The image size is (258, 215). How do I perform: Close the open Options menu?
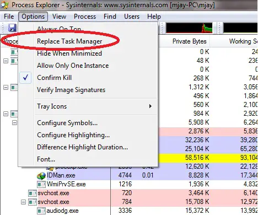(x=33, y=17)
